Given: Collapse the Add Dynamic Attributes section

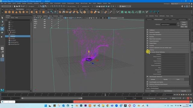Looking at the screenshot, I should 168,77.
